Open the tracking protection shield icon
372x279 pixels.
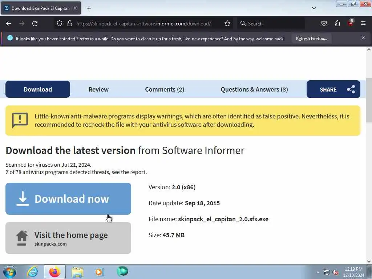click(60, 23)
